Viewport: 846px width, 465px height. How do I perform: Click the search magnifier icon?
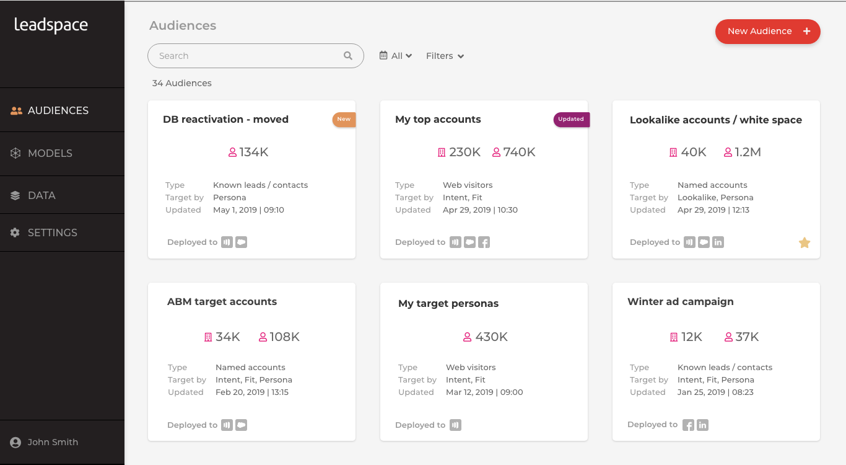[348, 56]
